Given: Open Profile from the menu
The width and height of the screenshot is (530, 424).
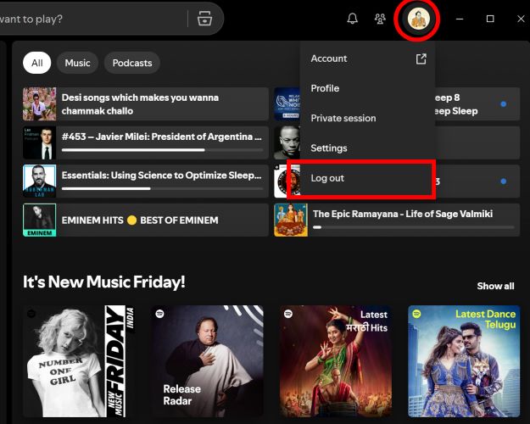Looking at the screenshot, I should (x=368, y=88).
